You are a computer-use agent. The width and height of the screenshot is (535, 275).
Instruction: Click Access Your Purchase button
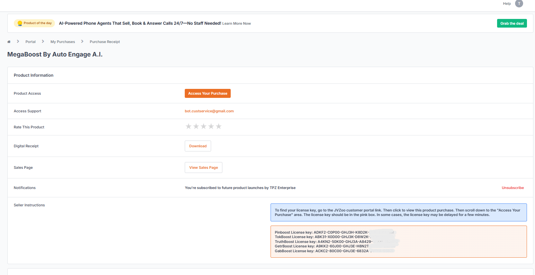[208, 93]
